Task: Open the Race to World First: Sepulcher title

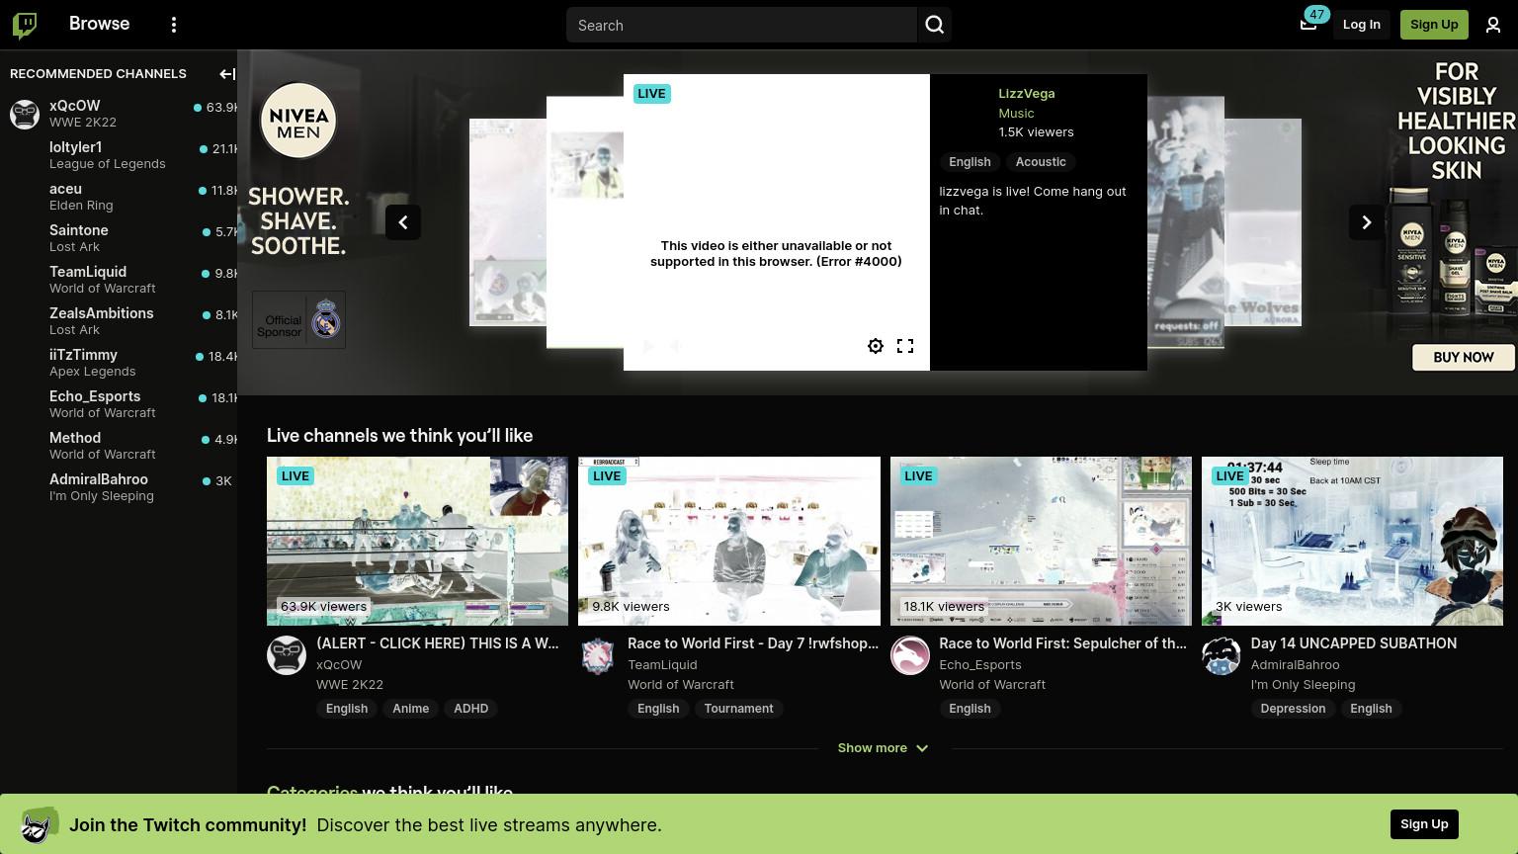Action: coord(1062,643)
